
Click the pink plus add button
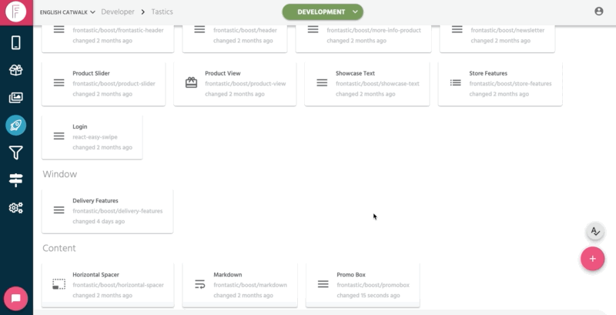(592, 259)
